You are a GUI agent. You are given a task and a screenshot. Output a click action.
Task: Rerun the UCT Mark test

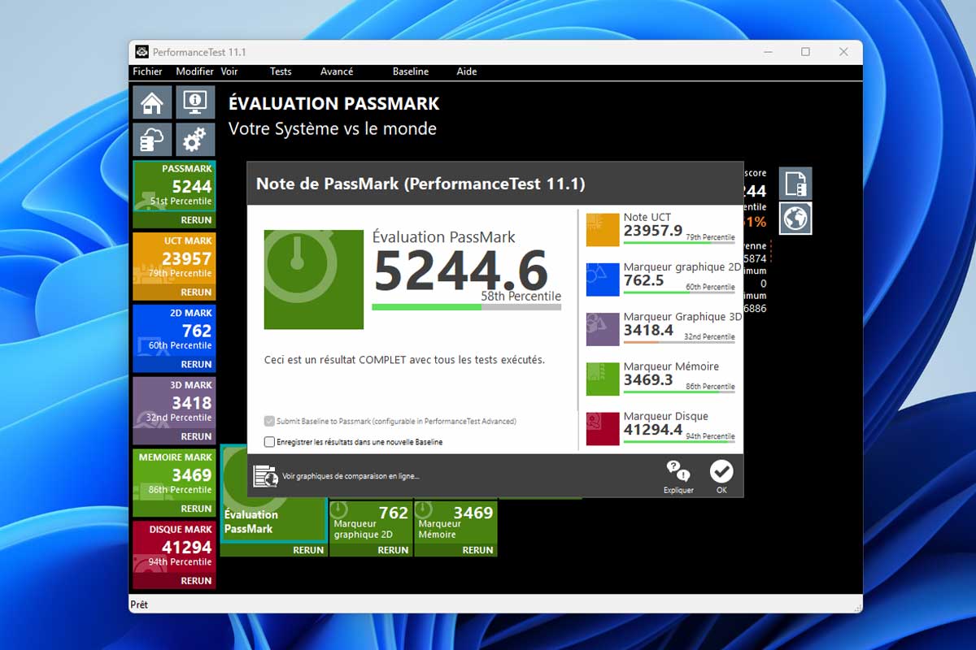(x=196, y=292)
